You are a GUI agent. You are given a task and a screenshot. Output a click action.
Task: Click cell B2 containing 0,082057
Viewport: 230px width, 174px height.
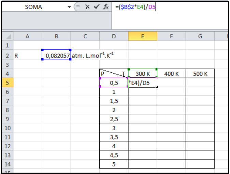[x=56, y=55]
